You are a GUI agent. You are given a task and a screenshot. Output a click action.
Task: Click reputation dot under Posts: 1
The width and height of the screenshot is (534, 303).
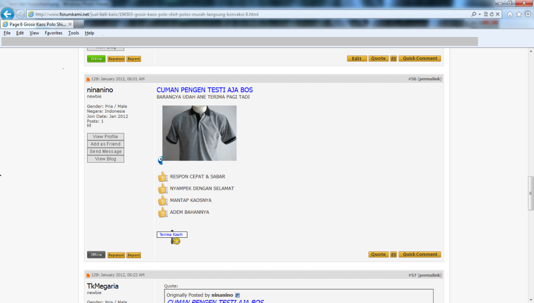[89, 125]
